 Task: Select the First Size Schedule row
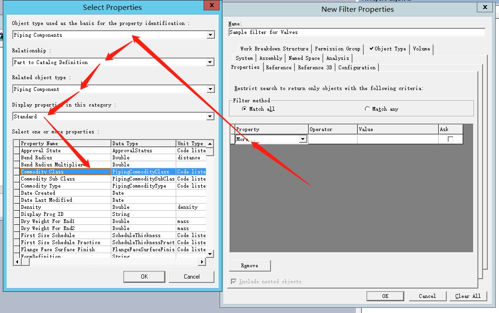click(x=110, y=235)
